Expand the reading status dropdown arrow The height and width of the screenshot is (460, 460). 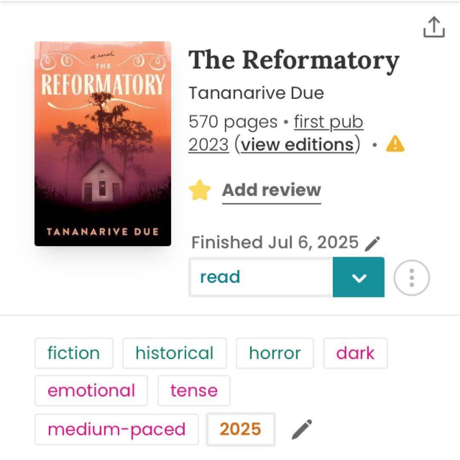click(x=359, y=278)
